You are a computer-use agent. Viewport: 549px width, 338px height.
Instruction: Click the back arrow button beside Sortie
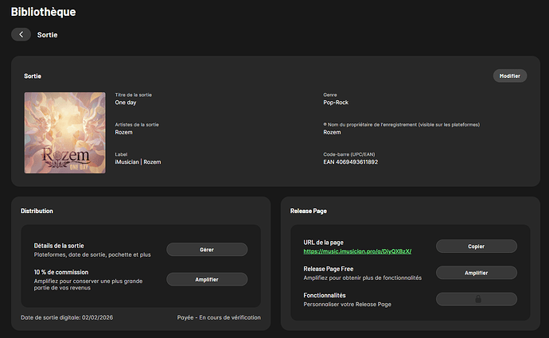21,35
